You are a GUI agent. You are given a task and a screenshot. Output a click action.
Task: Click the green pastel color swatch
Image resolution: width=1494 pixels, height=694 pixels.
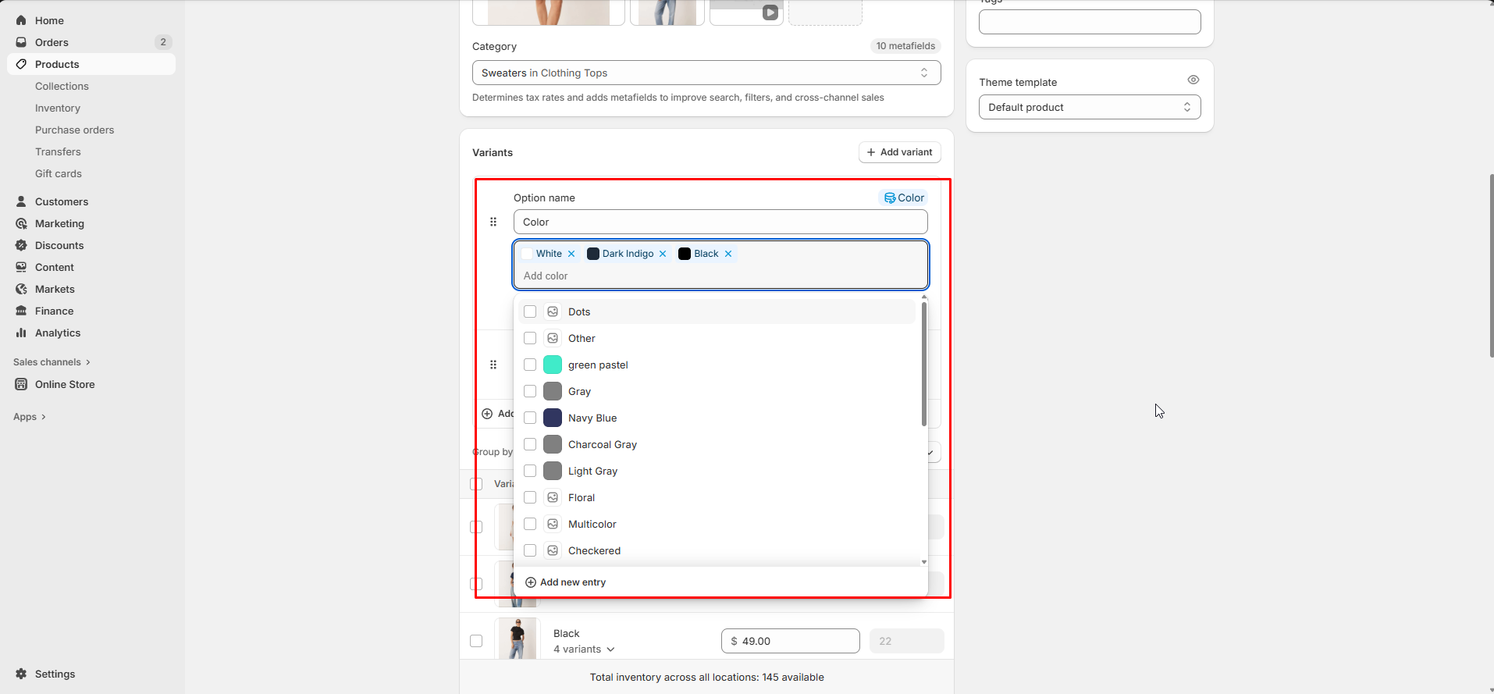[553, 365]
